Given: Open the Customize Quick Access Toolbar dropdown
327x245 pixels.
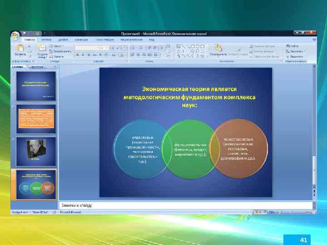Looking at the screenshot, I should (x=45, y=34).
